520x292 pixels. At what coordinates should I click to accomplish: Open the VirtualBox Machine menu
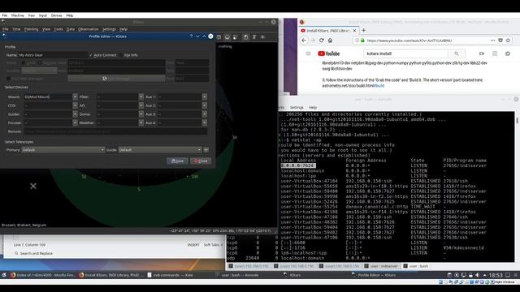[17, 15]
